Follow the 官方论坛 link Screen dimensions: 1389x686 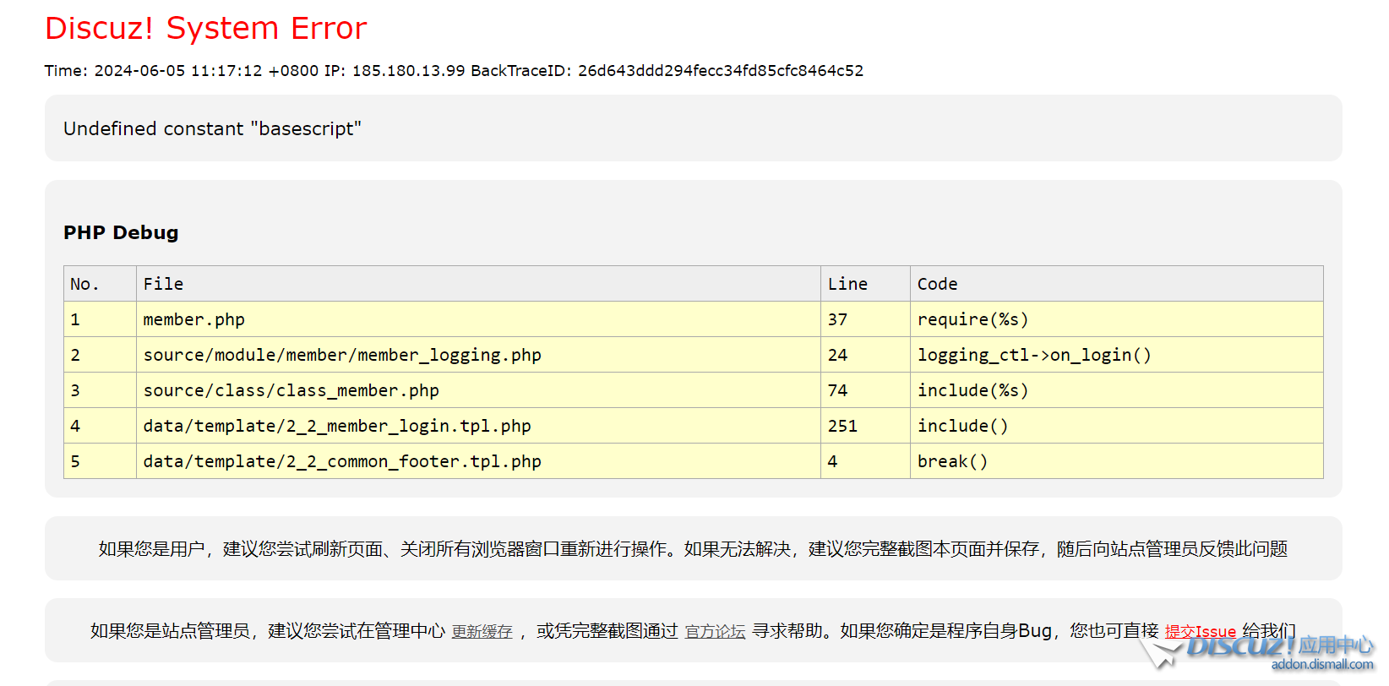point(715,632)
